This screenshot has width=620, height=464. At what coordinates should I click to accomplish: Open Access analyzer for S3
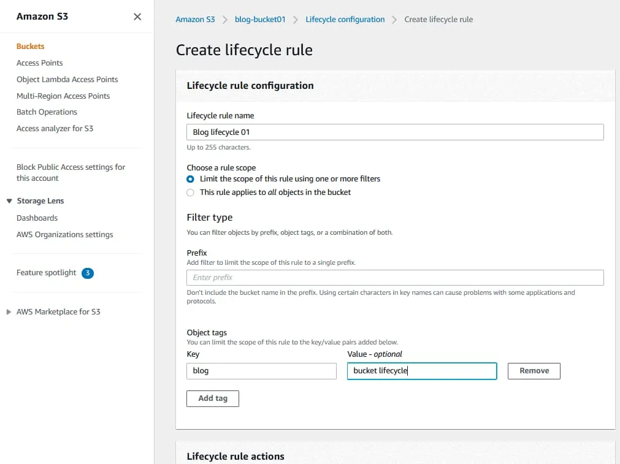click(55, 129)
